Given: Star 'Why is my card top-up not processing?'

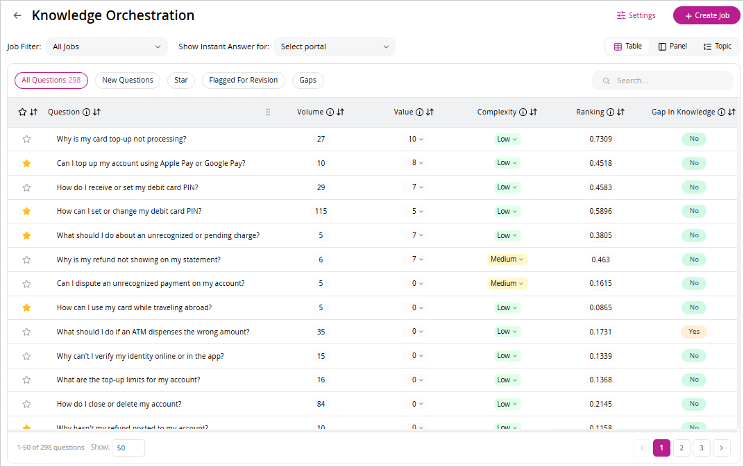Looking at the screenshot, I should pyautogui.click(x=26, y=139).
